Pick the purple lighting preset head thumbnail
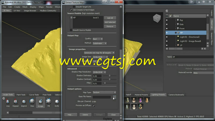The height and width of the screenshot is (121, 215). [140, 100]
